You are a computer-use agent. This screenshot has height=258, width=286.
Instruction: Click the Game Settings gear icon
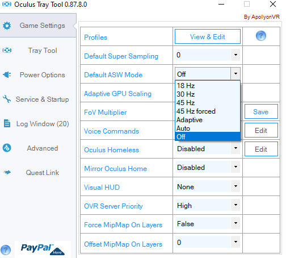click(7, 26)
